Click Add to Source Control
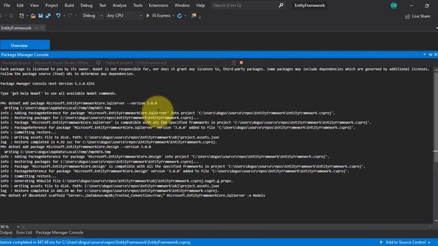The image size is (438, 246). [404, 243]
